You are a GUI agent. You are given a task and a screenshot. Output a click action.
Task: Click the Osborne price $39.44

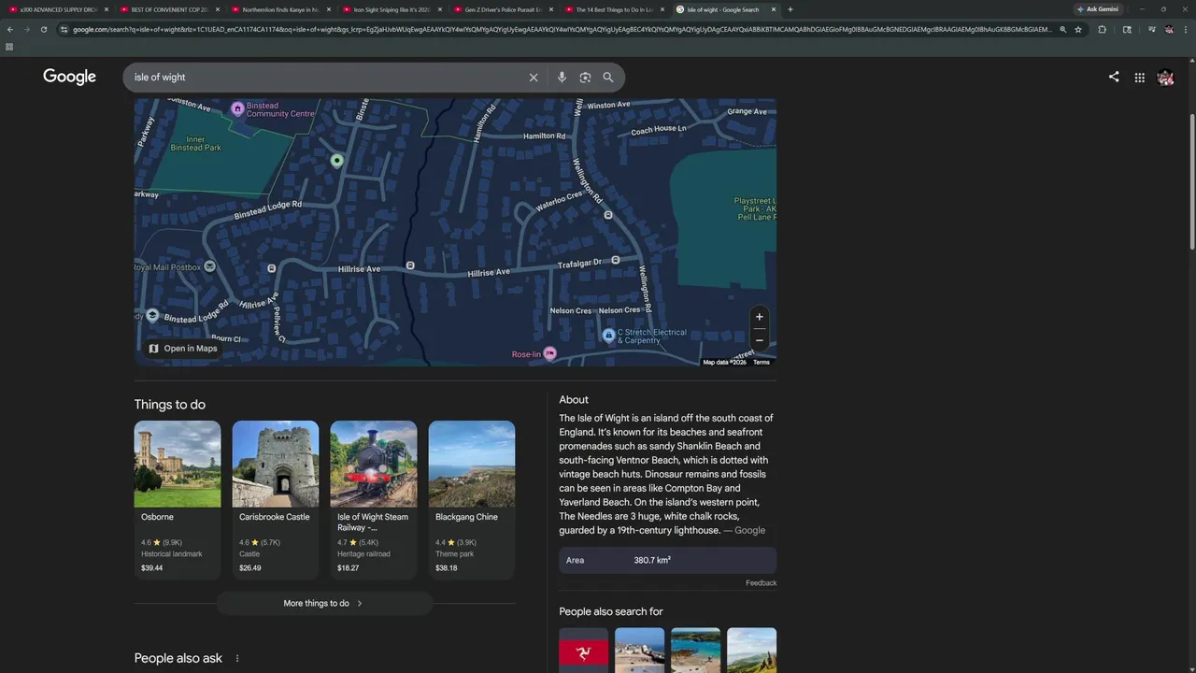click(x=152, y=568)
